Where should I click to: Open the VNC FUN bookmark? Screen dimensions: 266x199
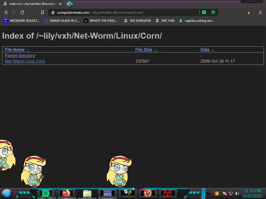pos(165,21)
